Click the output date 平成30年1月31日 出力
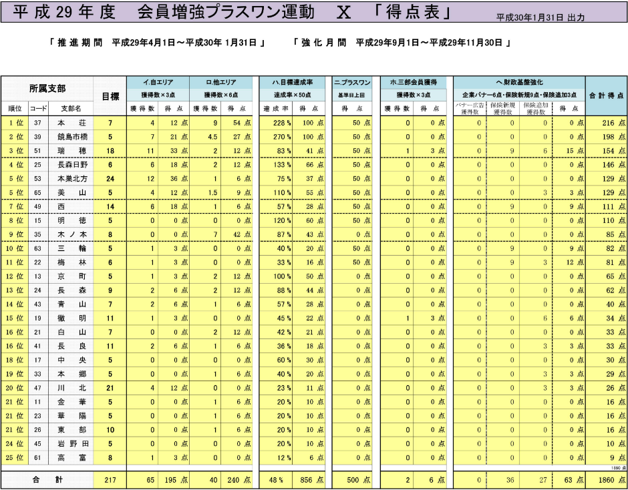628x490 pixels. click(540, 17)
